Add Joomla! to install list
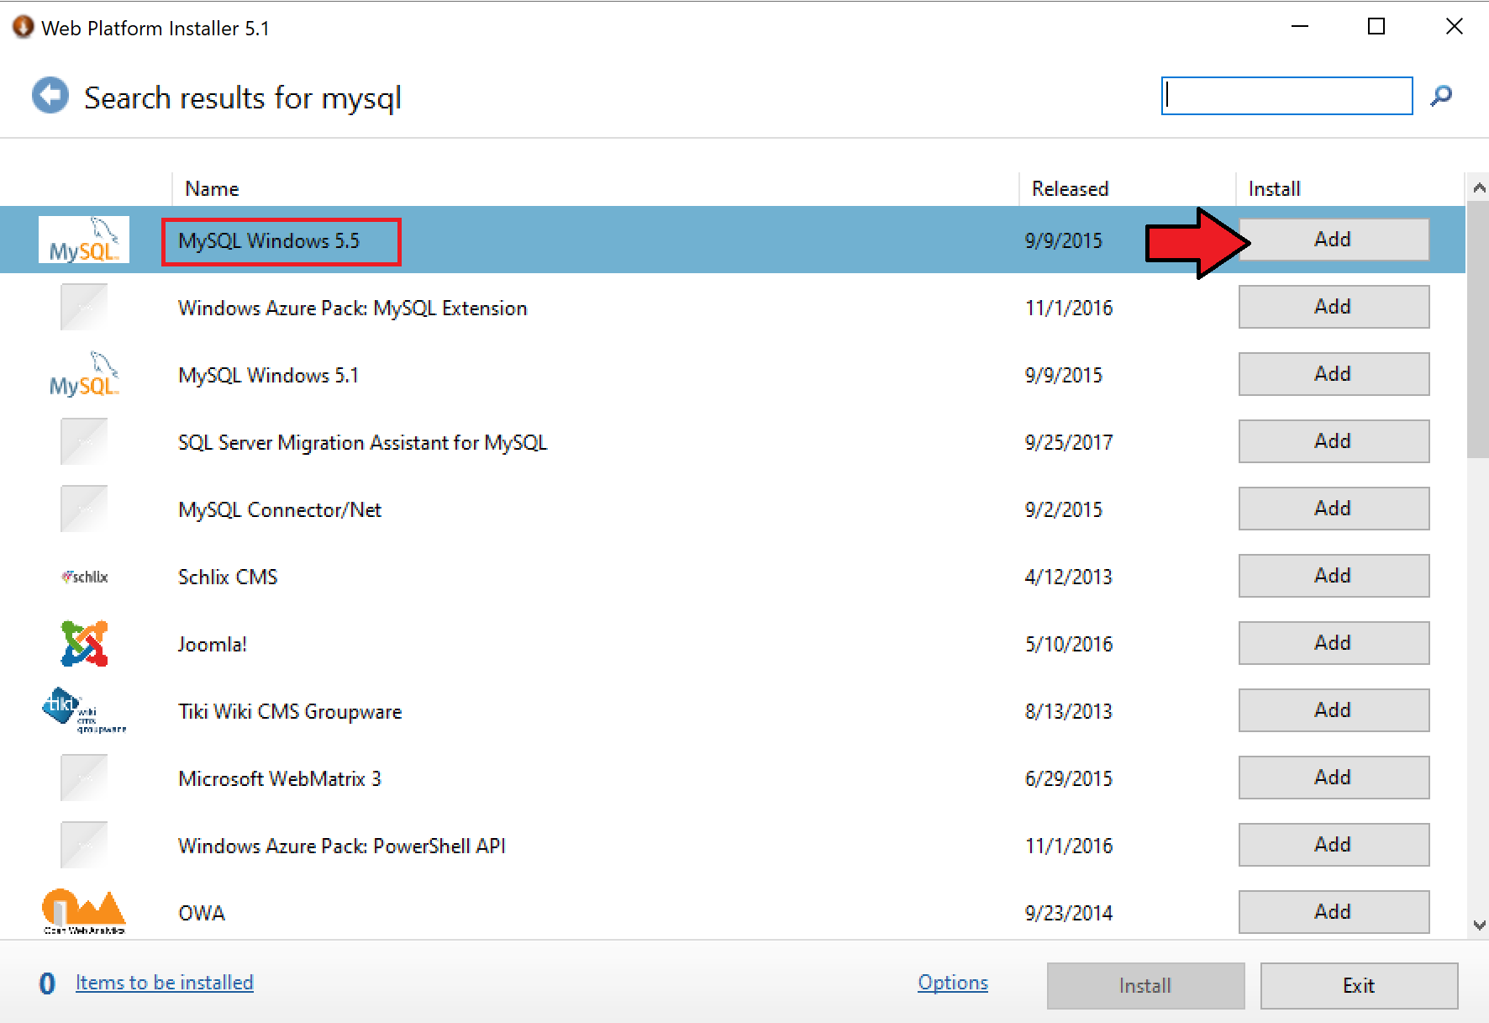Viewport: 1489px width, 1023px height. [1334, 643]
